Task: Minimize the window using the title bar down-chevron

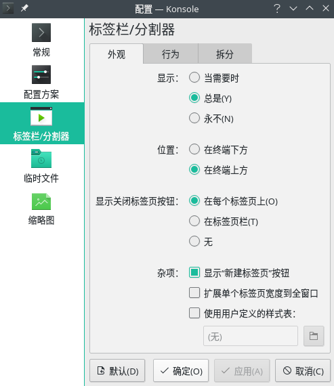Action: point(293,9)
